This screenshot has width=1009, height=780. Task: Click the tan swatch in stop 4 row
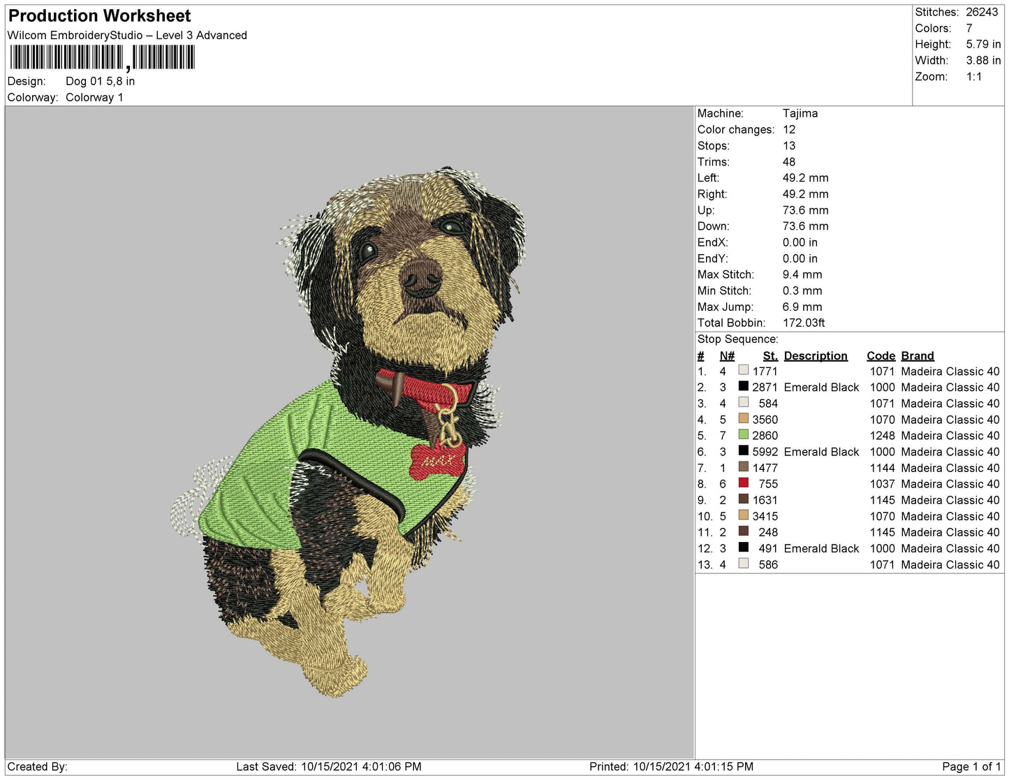tap(744, 418)
